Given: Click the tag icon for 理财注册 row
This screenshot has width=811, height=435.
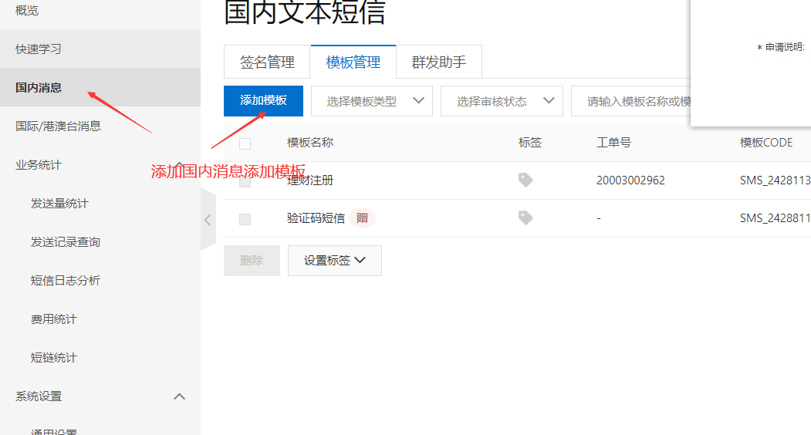Looking at the screenshot, I should point(525,180).
